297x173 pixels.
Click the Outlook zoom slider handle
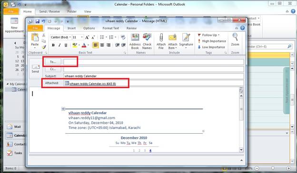coord(273,168)
